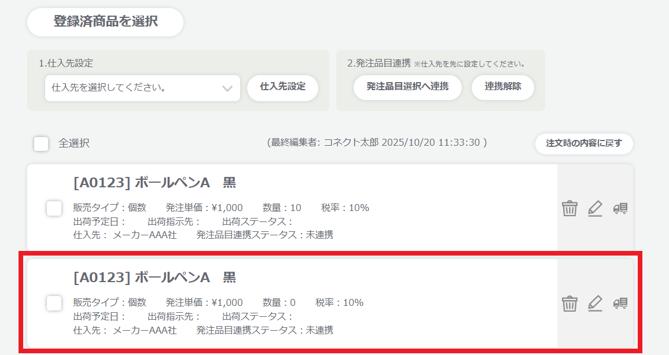Click 仕入先: メーカーAAA社 in quantity 0 row
Image resolution: width=669 pixels, height=355 pixels.
(125, 330)
